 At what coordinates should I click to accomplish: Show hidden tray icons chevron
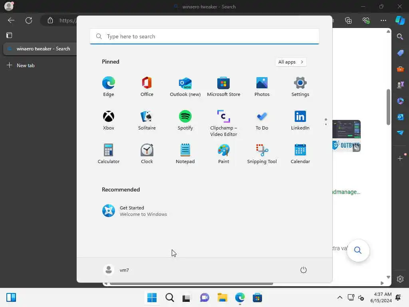pos(340,297)
